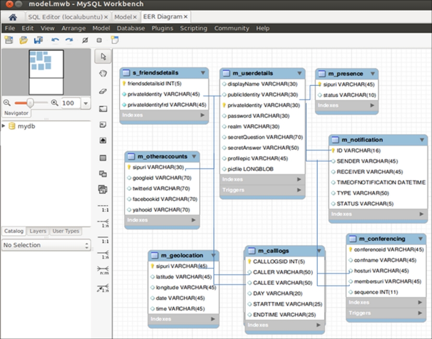The image size is (432, 339).
Task: Click the zoom slider handle
Action: pos(30,102)
